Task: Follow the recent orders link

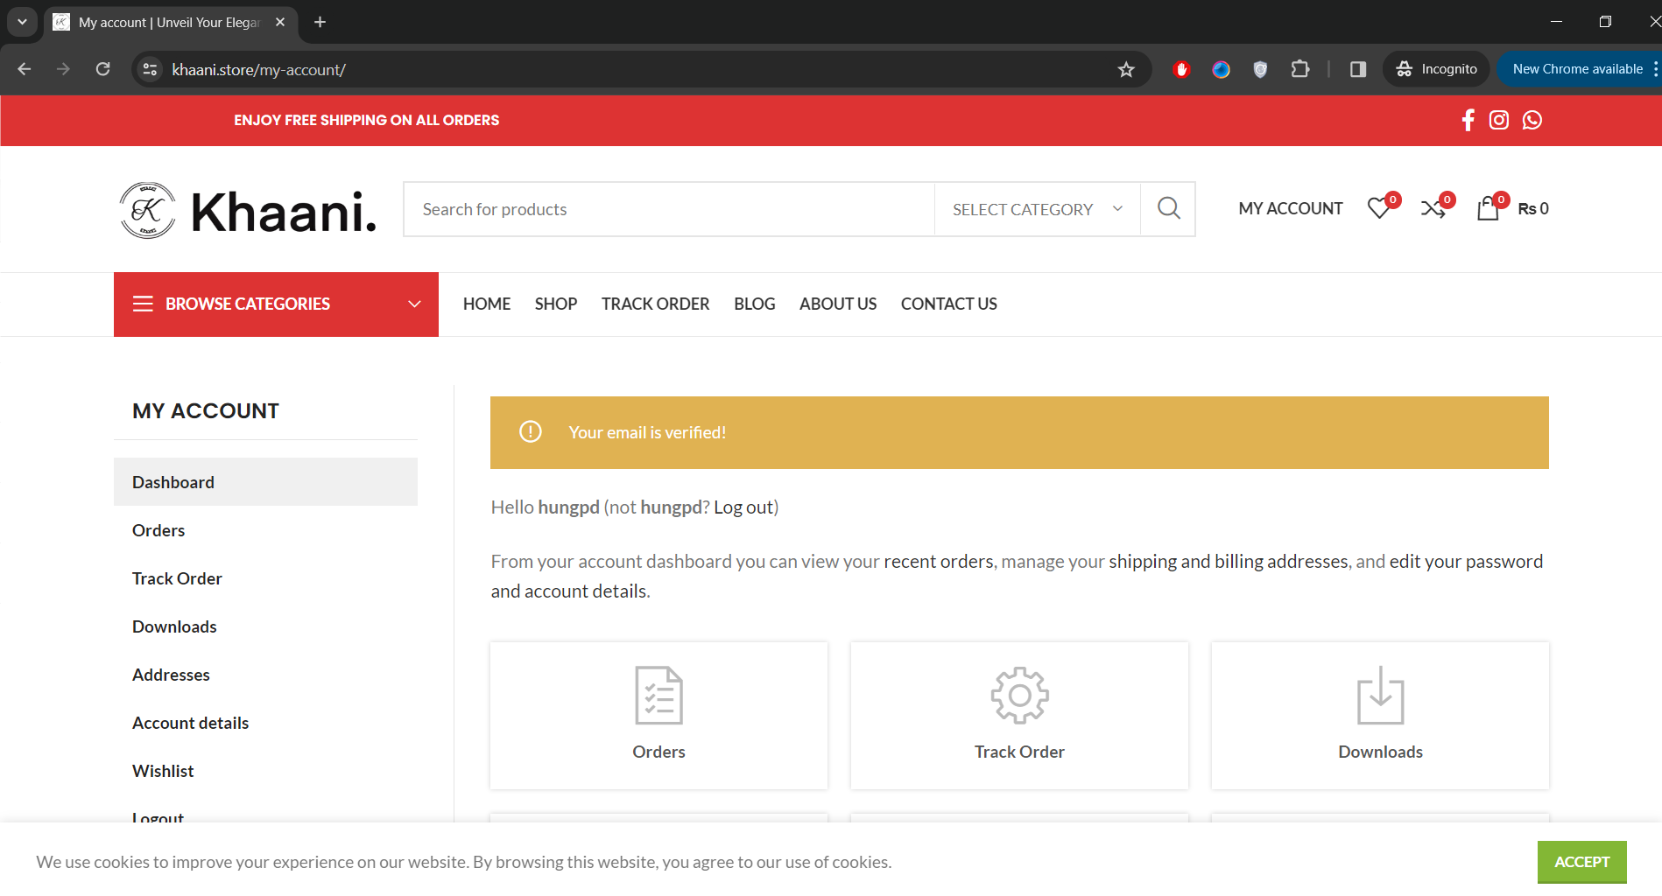Action: (939, 562)
